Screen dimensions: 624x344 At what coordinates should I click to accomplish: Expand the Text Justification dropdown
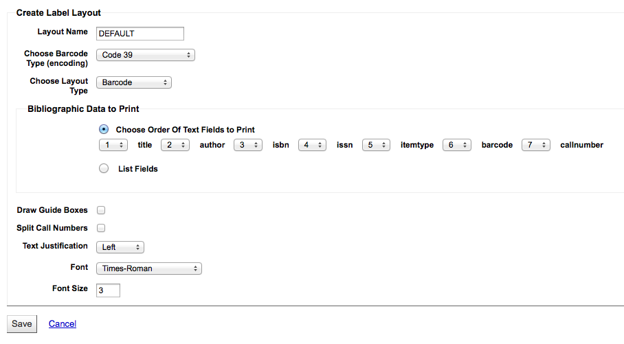(120, 246)
